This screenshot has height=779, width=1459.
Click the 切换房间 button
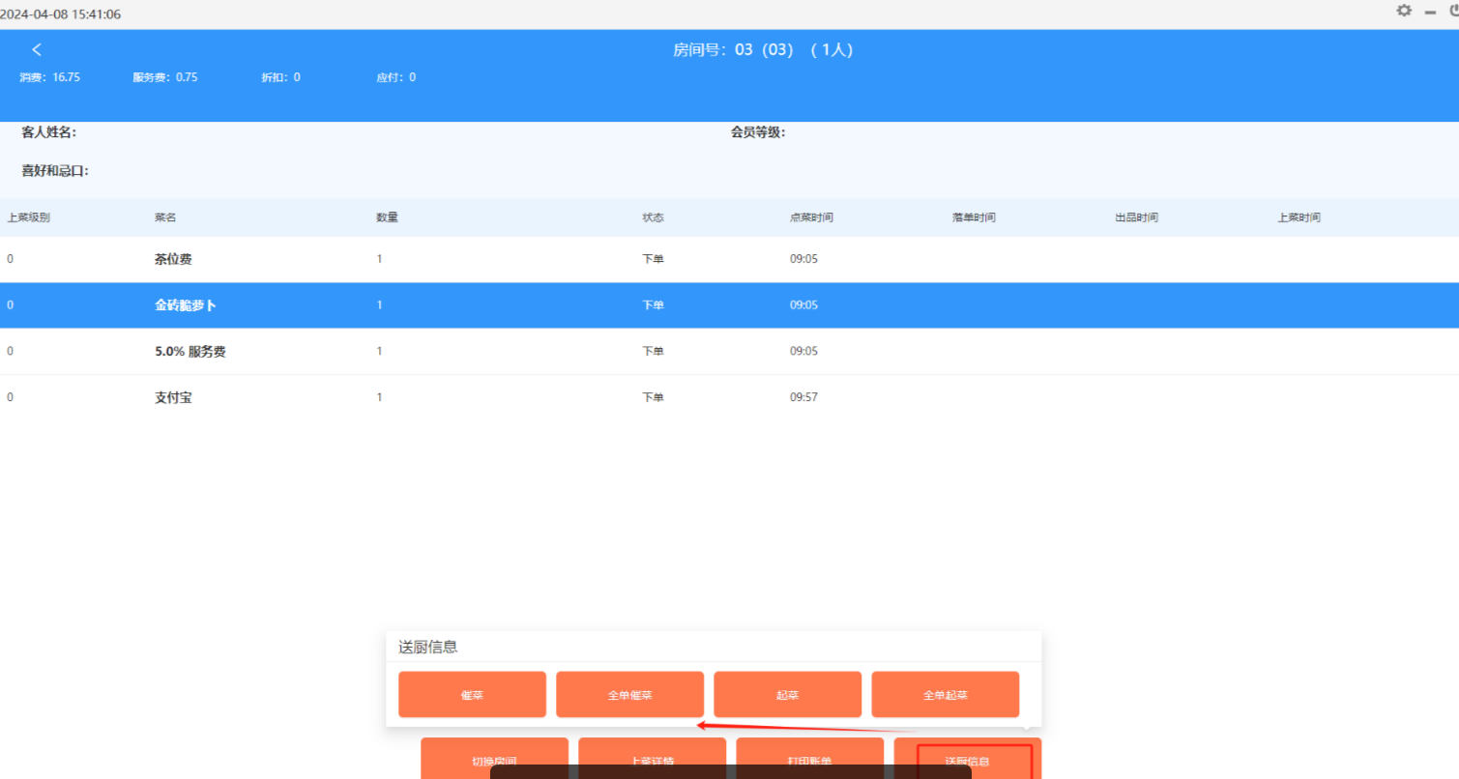click(x=494, y=752)
